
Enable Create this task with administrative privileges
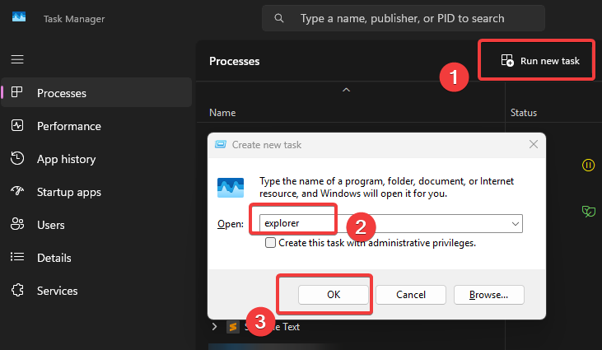270,244
